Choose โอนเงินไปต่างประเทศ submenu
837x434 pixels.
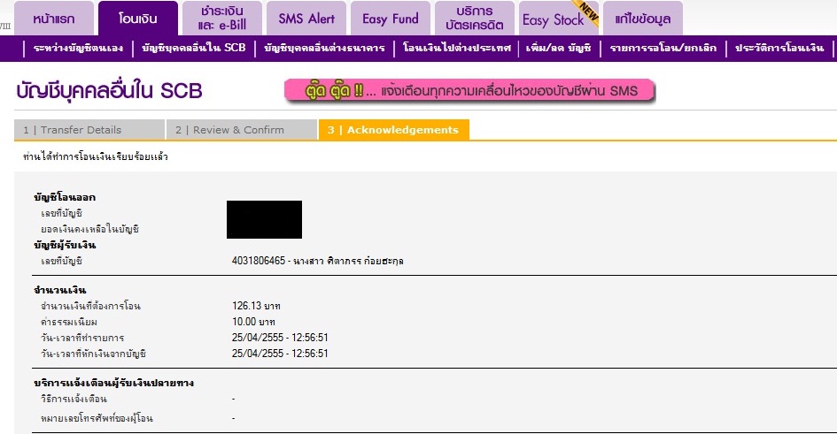tap(456, 48)
